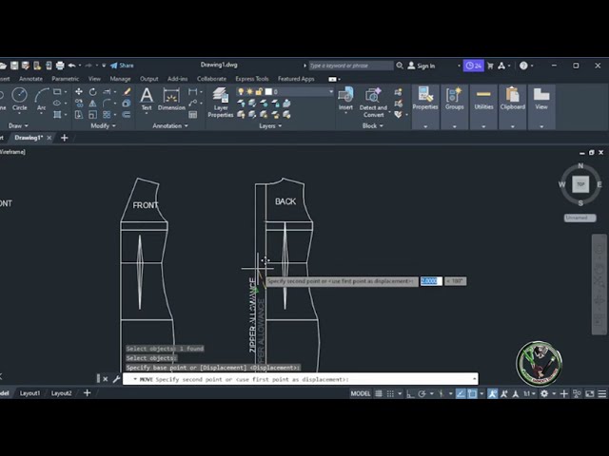Click the Plot printer icon

60,66
